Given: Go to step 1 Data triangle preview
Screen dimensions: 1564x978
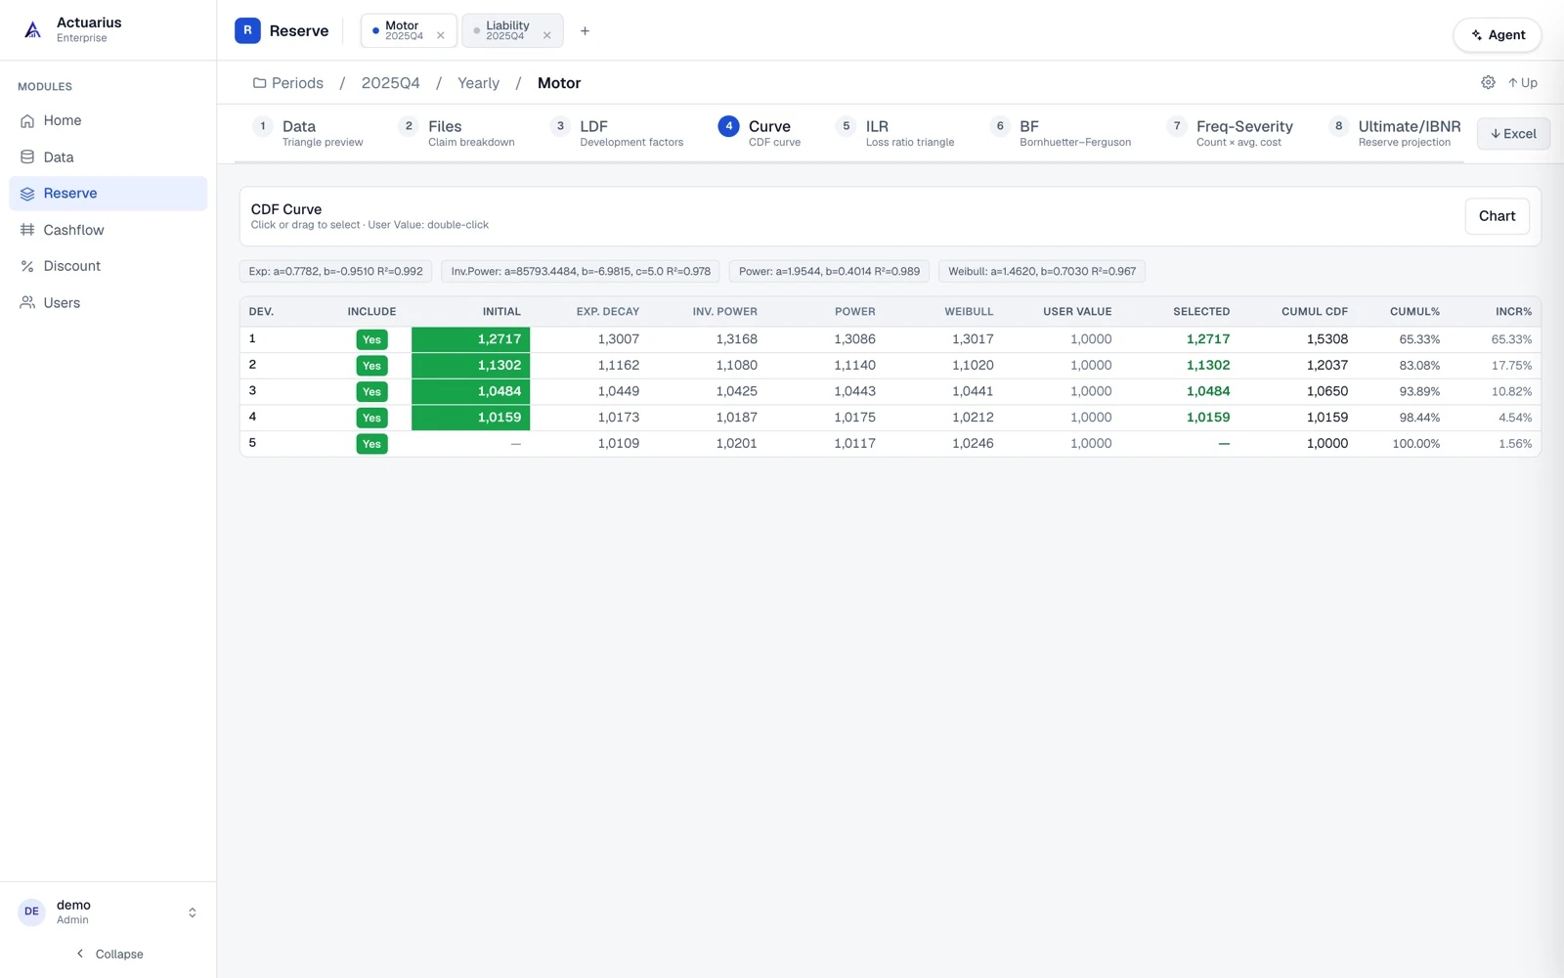Looking at the screenshot, I should coord(308,133).
